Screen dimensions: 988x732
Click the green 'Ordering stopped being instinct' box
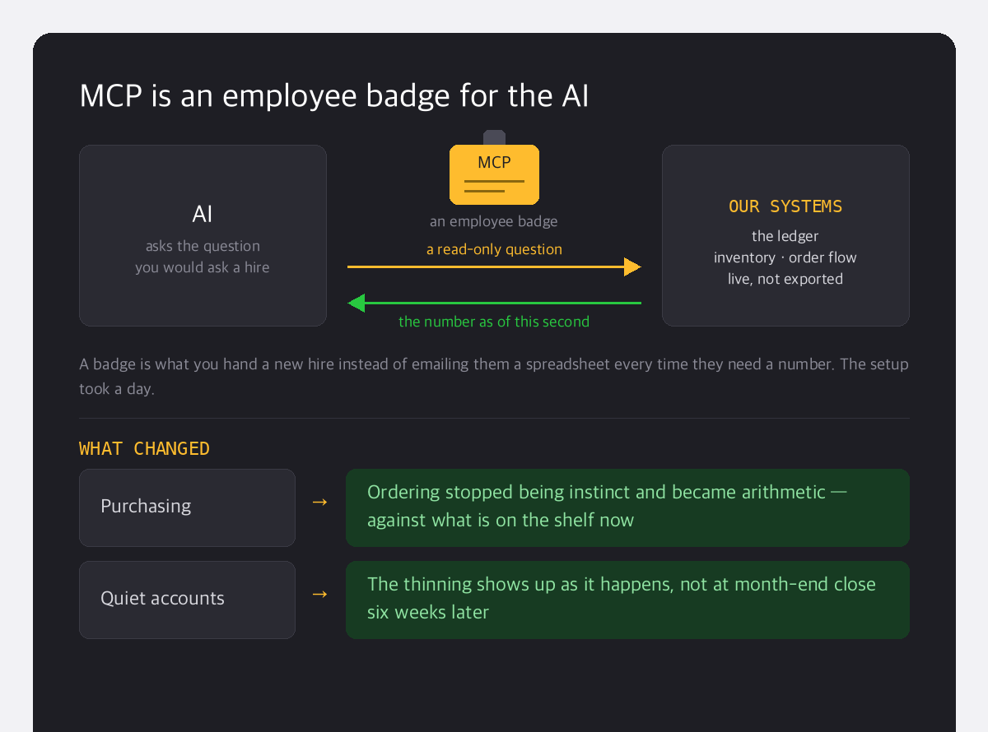(x=627, y=507)
